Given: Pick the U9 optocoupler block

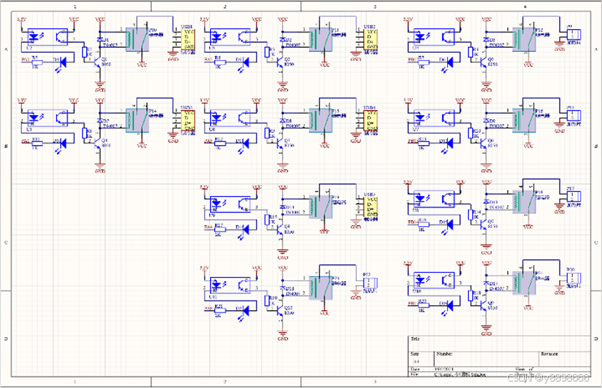Looking at the screenshot, I should click(x=230, y=204).
